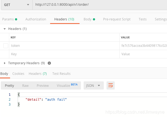Select the request Headers (10) tab
Viewport: 167px width, 117px height.
(64, 19)
